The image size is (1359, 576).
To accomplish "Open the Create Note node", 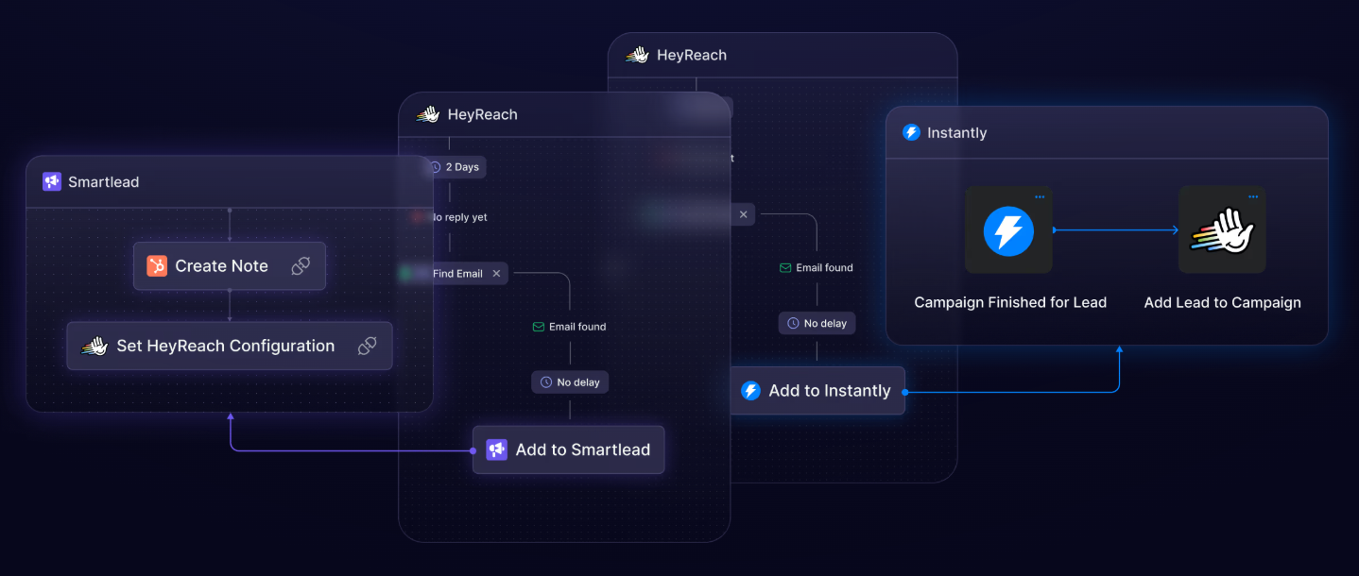I will tap(230, 266).
